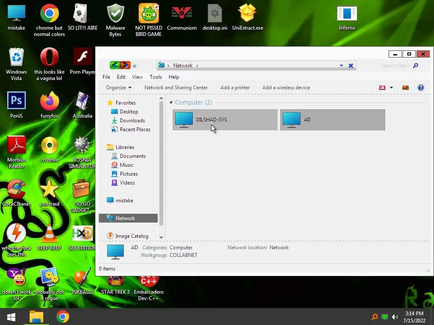Click the blue Help question mark icon
The width and height of the screenshot is (434, 325).
[421, 88]
